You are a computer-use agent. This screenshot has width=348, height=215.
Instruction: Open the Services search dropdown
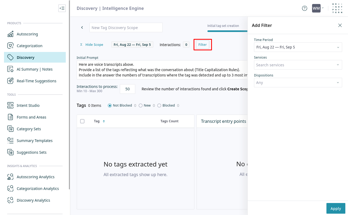click(298, 65)
